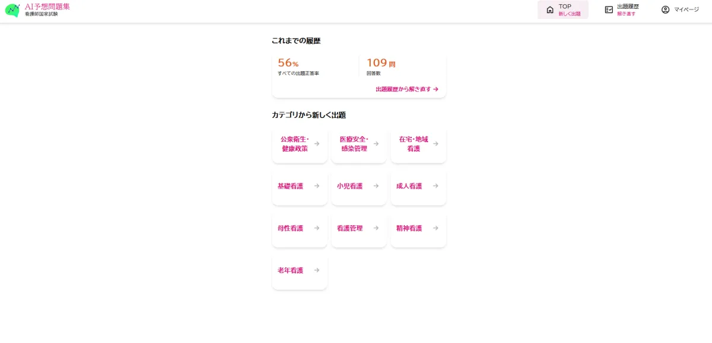Click arrow icon on 公衆衛生・健康政策 card
The width and height of the screenshot is (712, 343).
click(317, 143)
